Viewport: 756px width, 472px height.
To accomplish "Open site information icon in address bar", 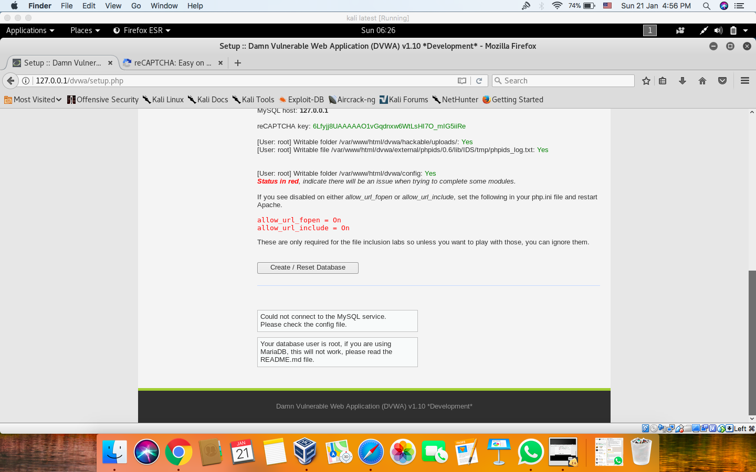I will [x=25, y=81].
